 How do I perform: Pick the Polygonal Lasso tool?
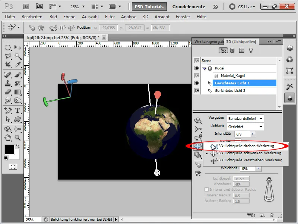(7, 56)
